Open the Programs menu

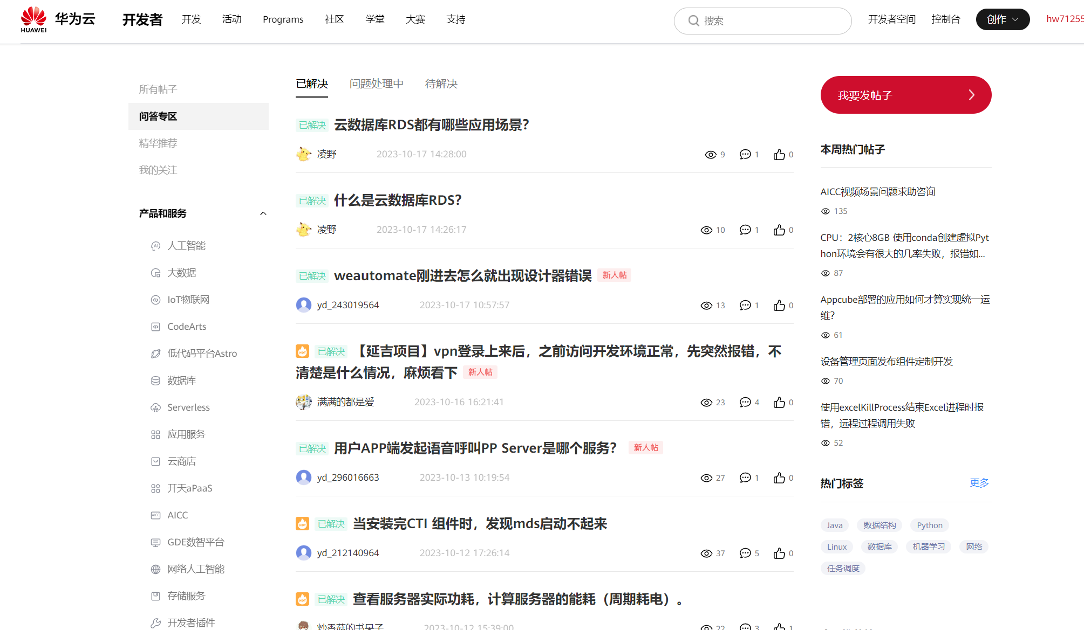pos(283,19)
